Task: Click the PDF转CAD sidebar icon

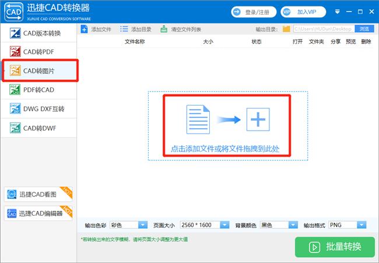Action: tap(15, 90)
